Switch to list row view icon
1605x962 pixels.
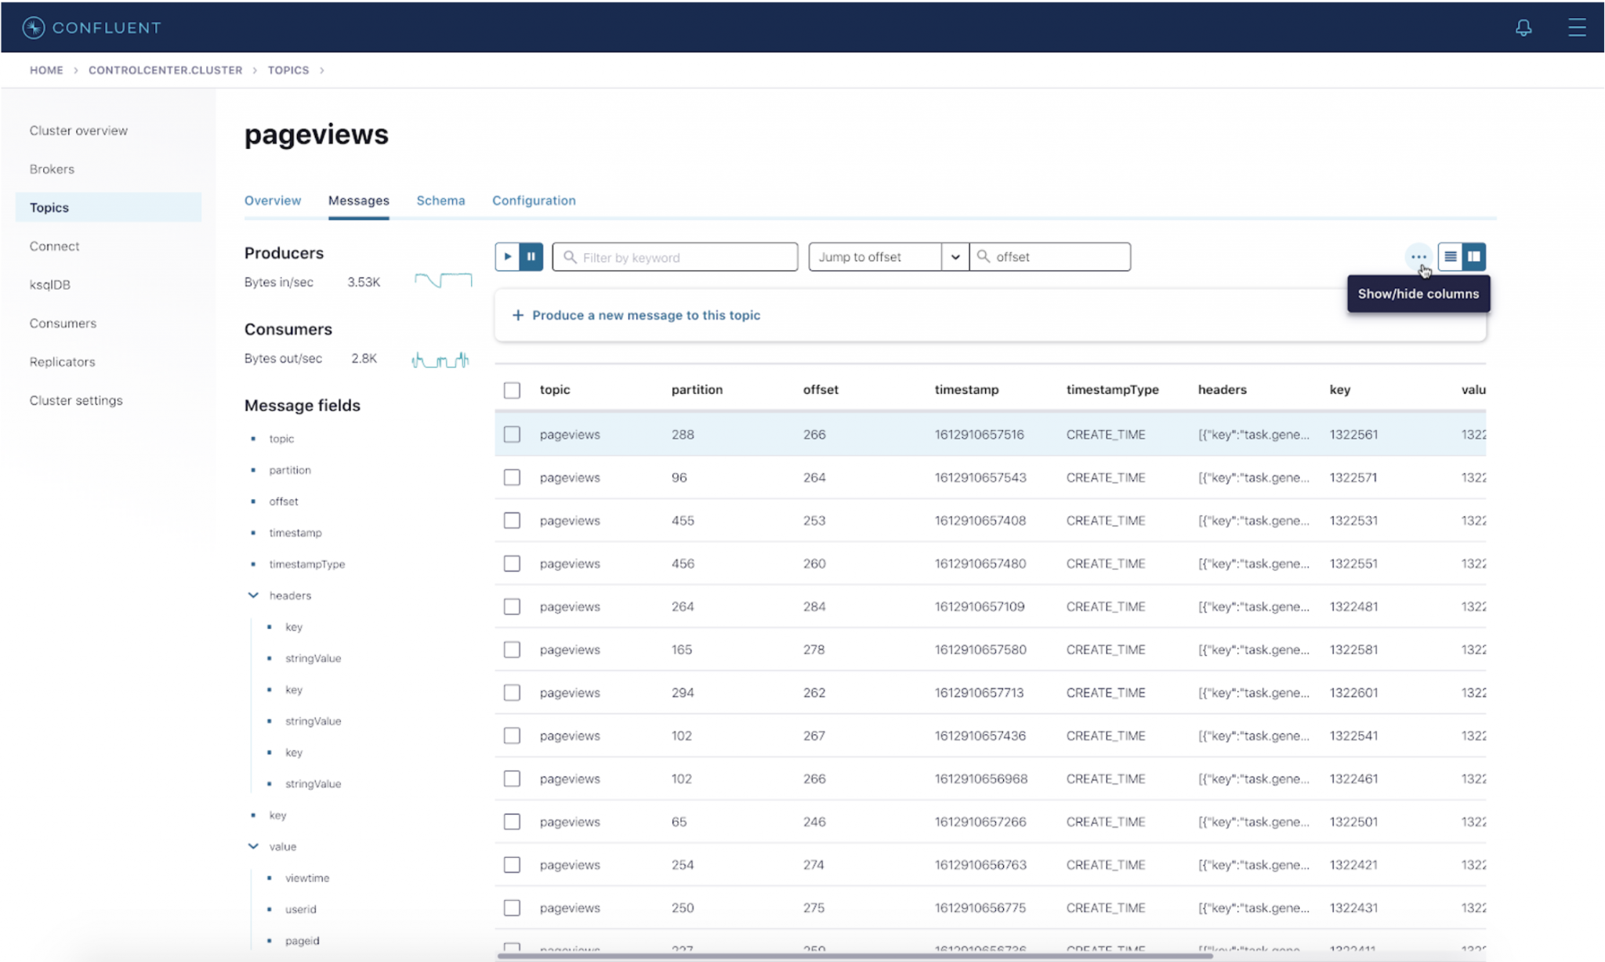pos(1450,256)
